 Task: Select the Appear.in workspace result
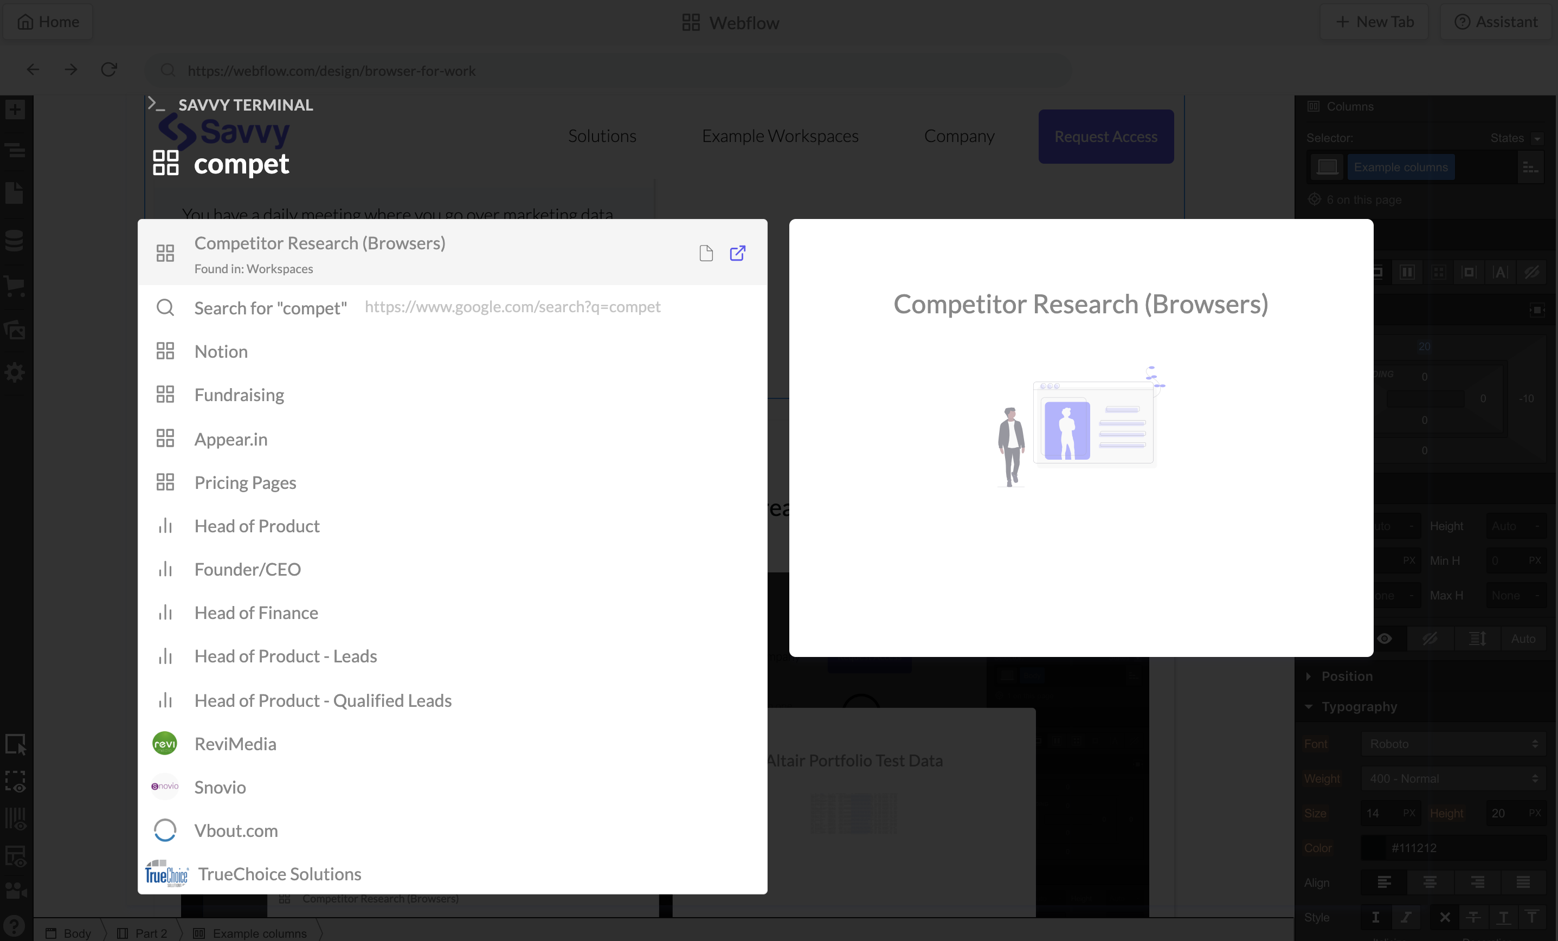click(x=453, y=439)
